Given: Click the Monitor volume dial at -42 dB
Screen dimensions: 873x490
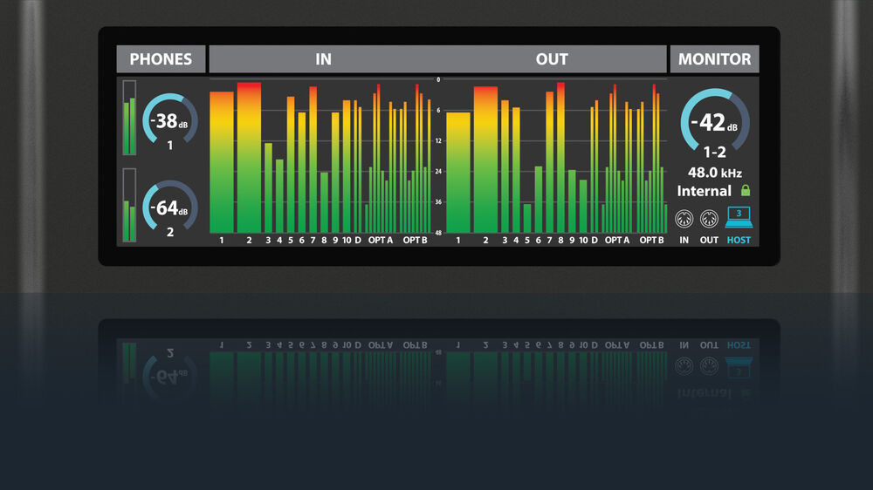Looking at the screenshot, I should (x=714, y=122).
